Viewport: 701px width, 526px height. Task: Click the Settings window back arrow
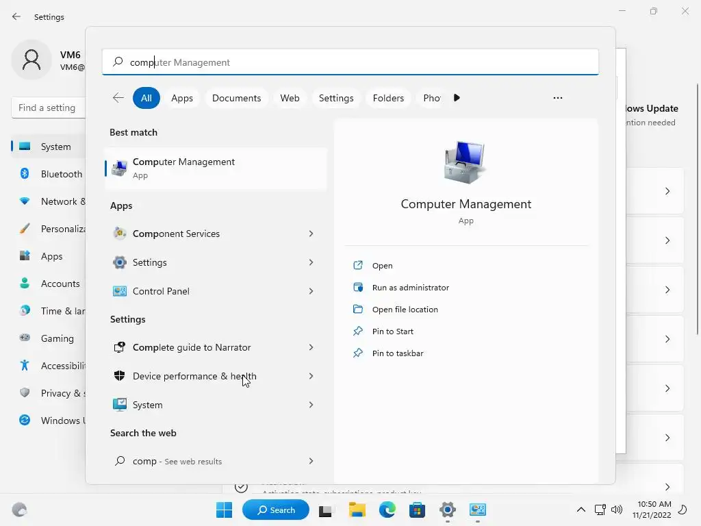click(16, 16)
